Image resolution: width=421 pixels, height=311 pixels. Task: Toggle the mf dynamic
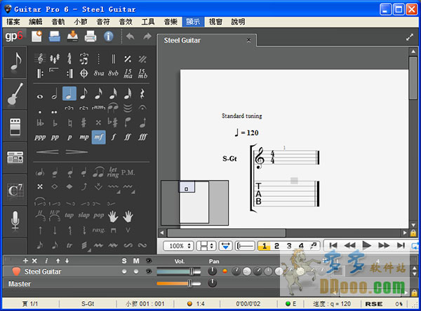click(x=98, y=137)
